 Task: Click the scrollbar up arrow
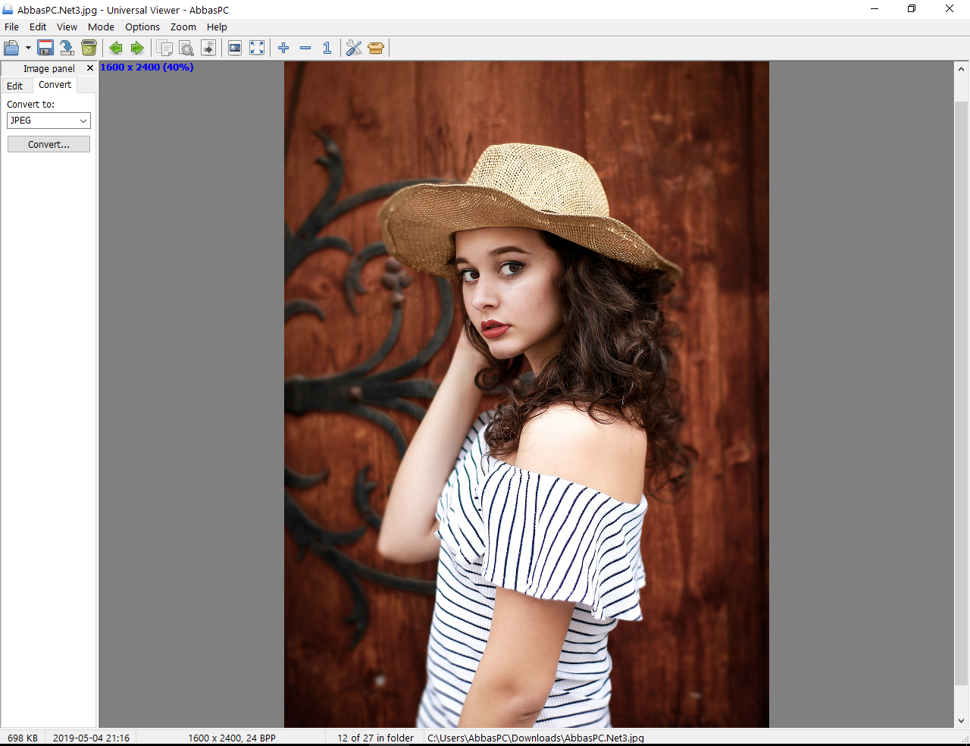(x=961, y=68)
